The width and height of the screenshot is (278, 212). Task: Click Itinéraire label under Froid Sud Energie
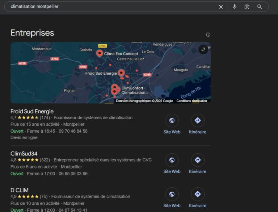[x=198, y=132]
